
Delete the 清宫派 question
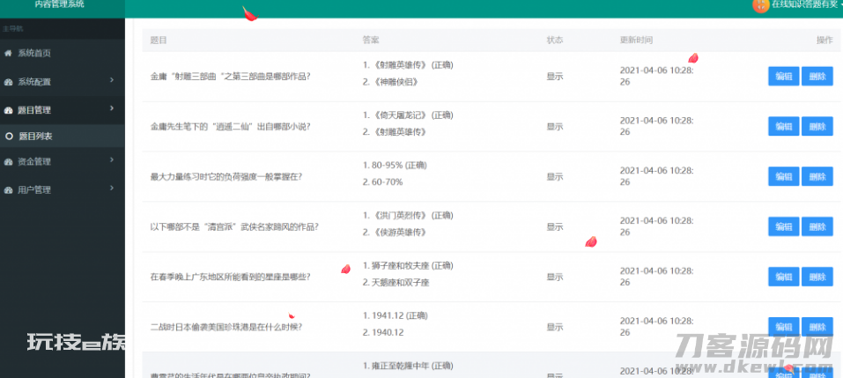[x=817, y=226]
